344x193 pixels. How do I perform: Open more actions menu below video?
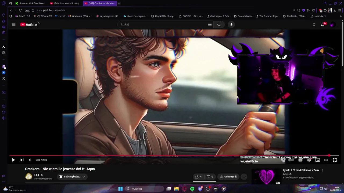pyautogui.click(x=244, y=177)
